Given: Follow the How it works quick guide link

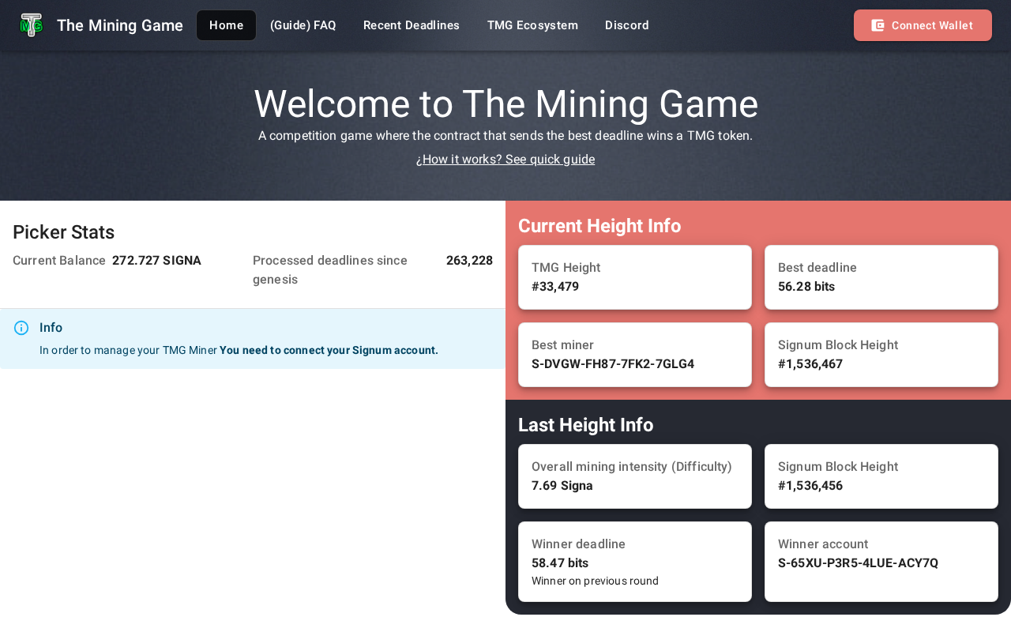Looking at the screenshot, I should pos(505,160).
